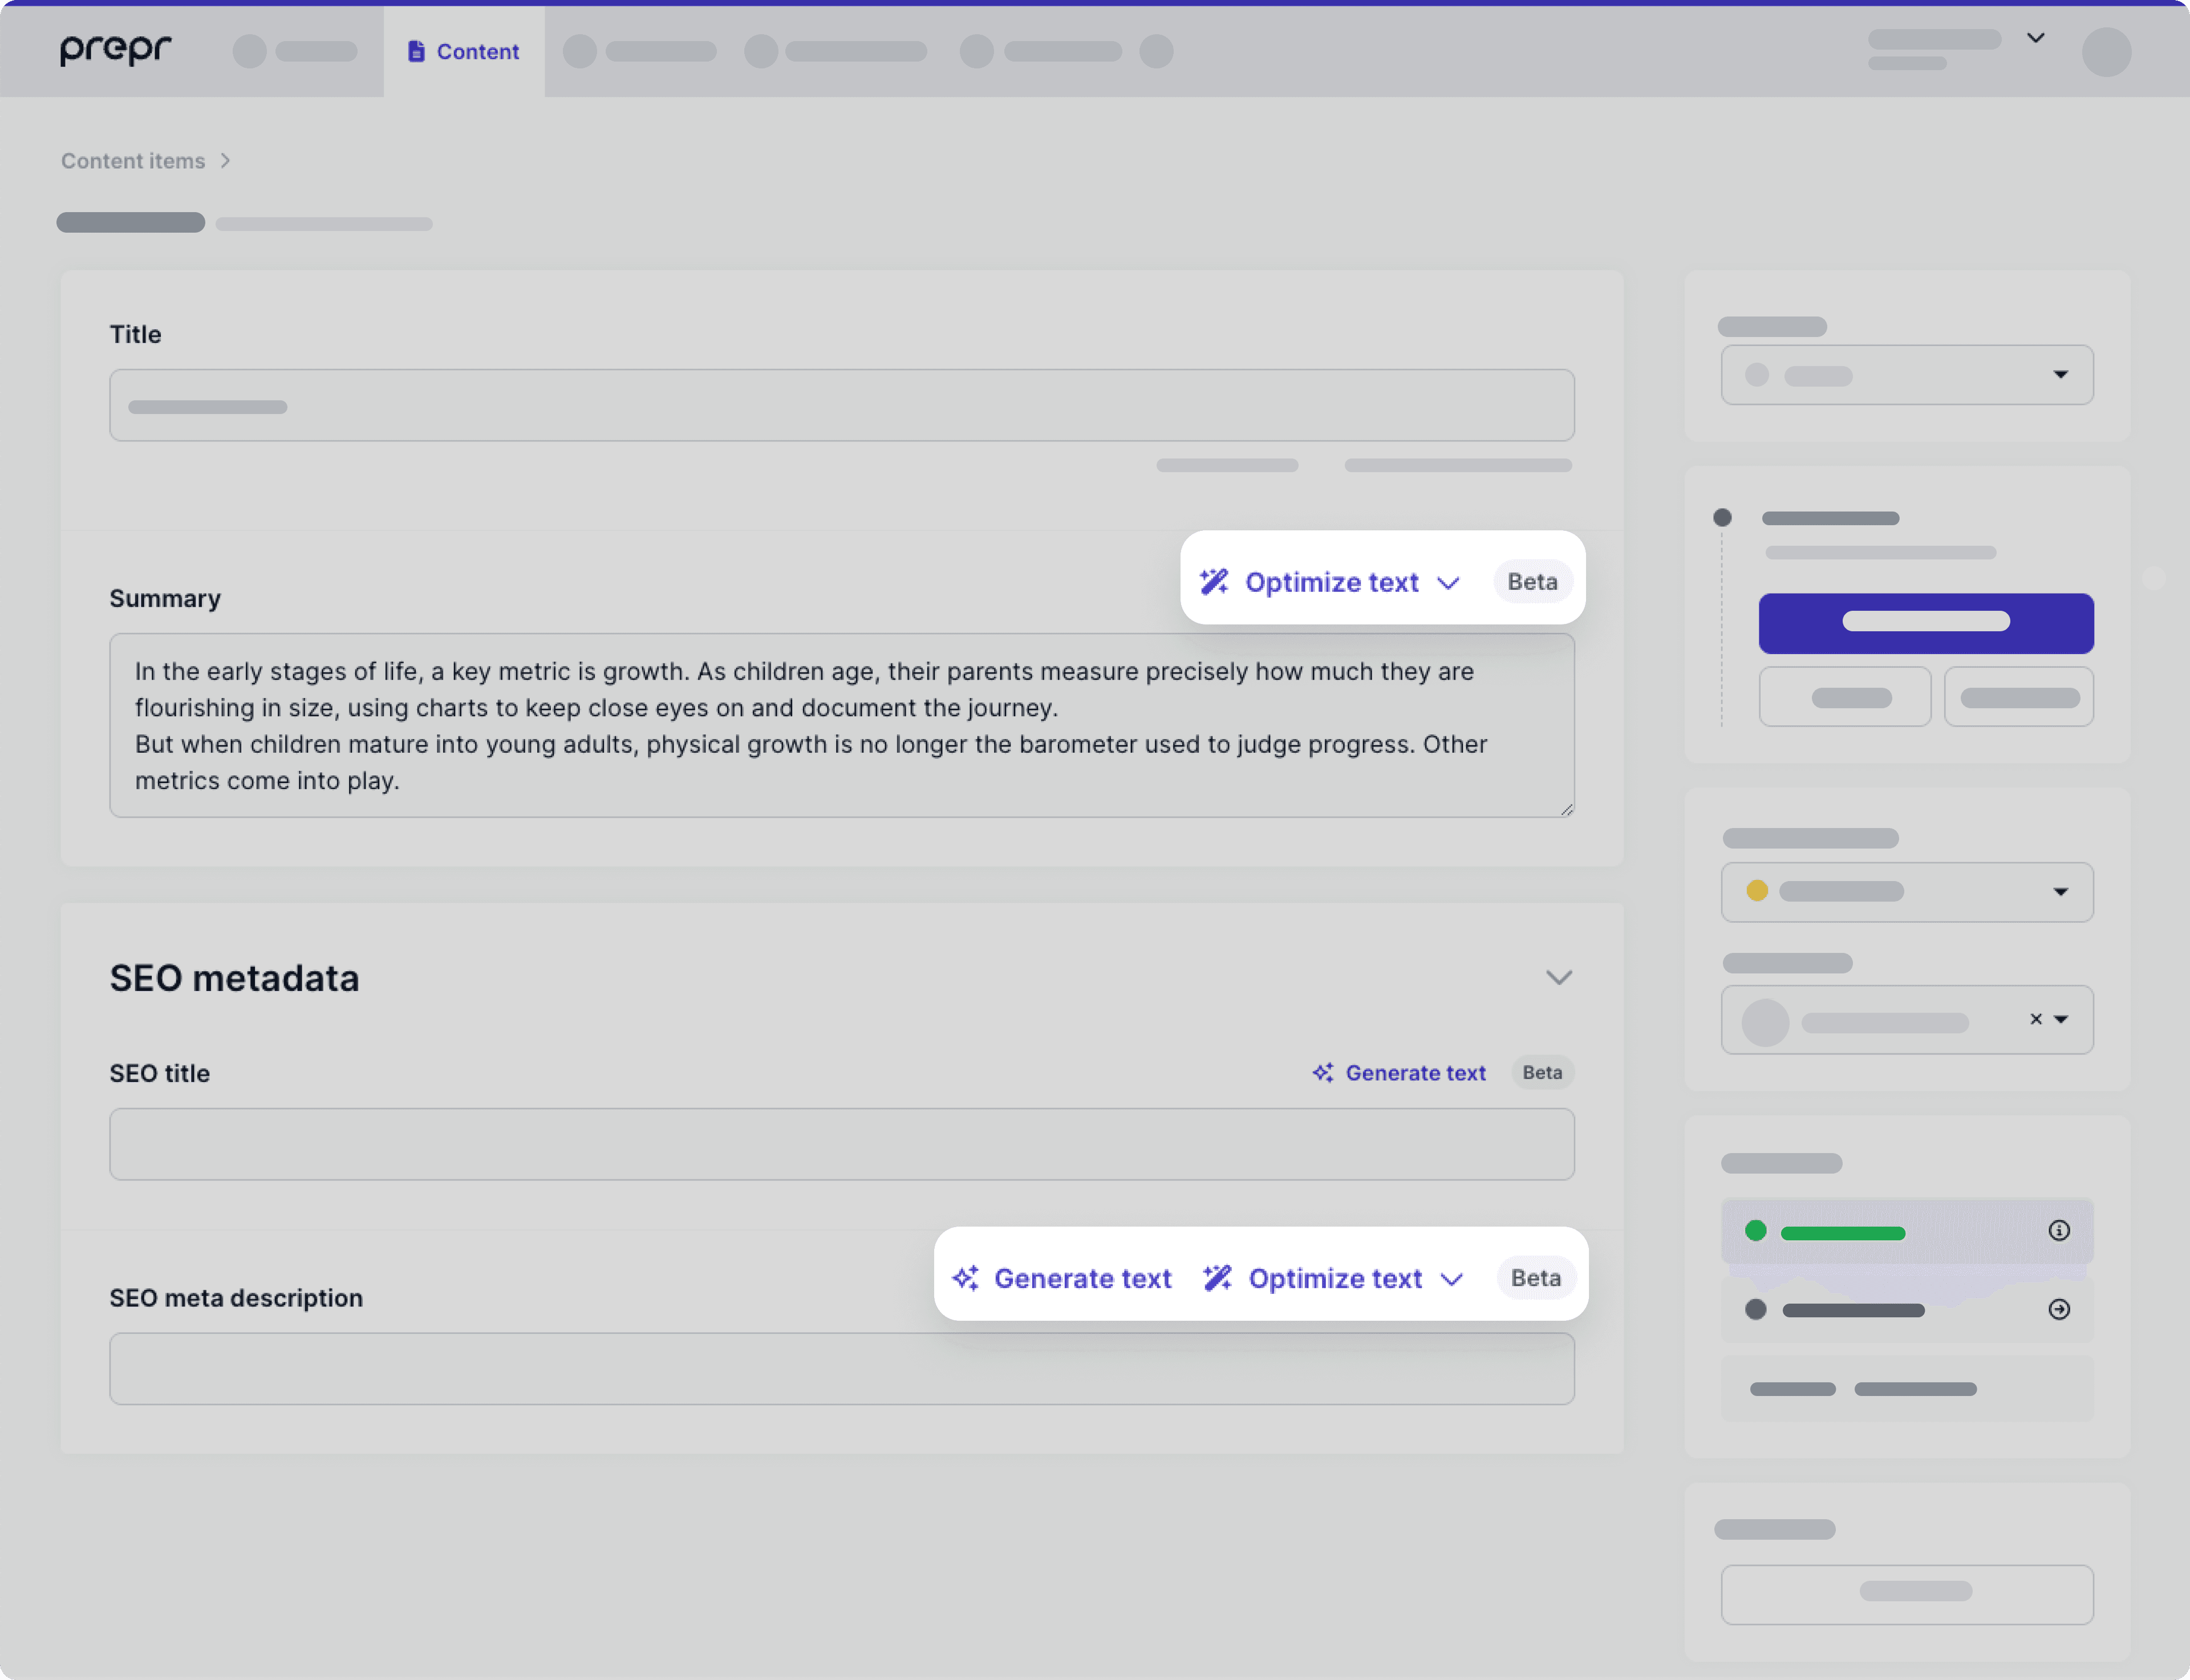2190x1680 pixels.
Task: Focus the SEO title input field
Action: [841, 1143]
